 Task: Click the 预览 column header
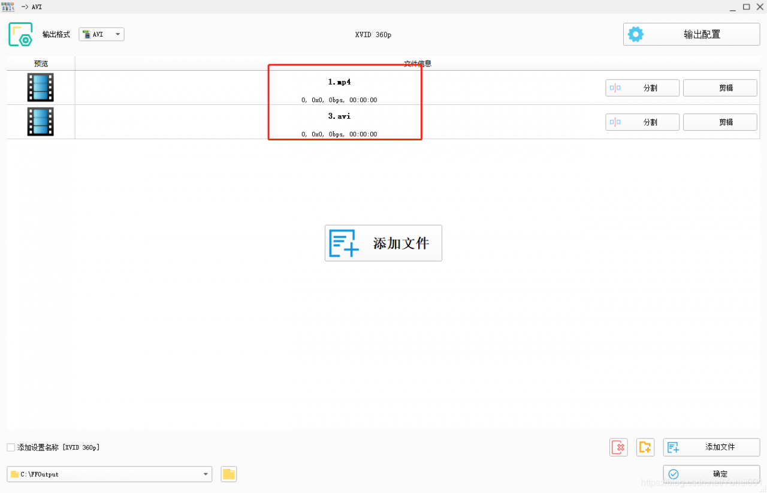tap(41, 64)
